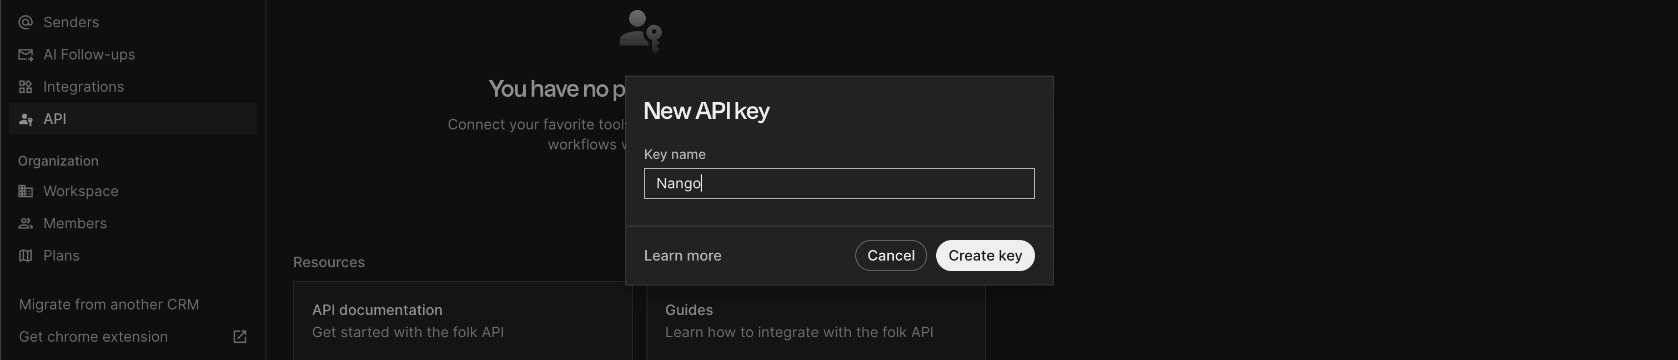Viewport: 1678px width, 360px height.
Task: Go to AI Follow-ups section
Action: (x=89, y=55)
